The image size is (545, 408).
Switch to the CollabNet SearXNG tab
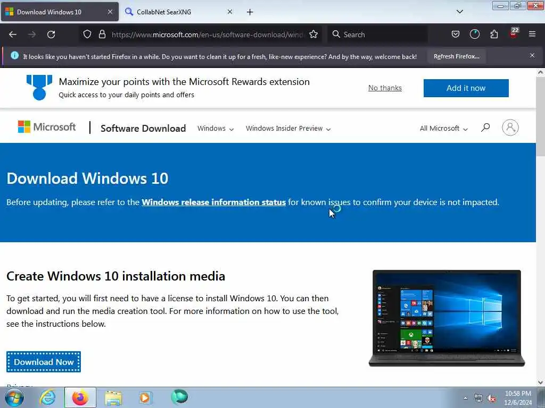[x=179, y=12]
